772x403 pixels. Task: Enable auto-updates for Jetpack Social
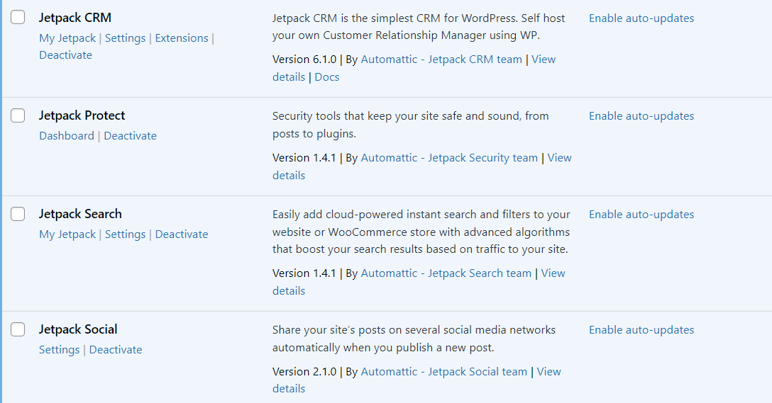[641, 330]
